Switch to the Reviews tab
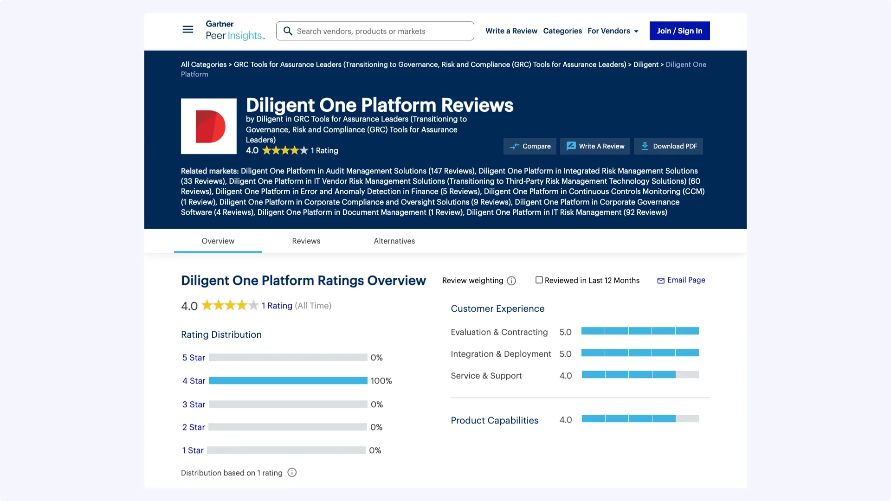Viewport: 891px width, 501px height. (306, 241)
